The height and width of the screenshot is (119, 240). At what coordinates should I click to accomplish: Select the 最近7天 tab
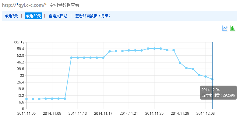12,16
